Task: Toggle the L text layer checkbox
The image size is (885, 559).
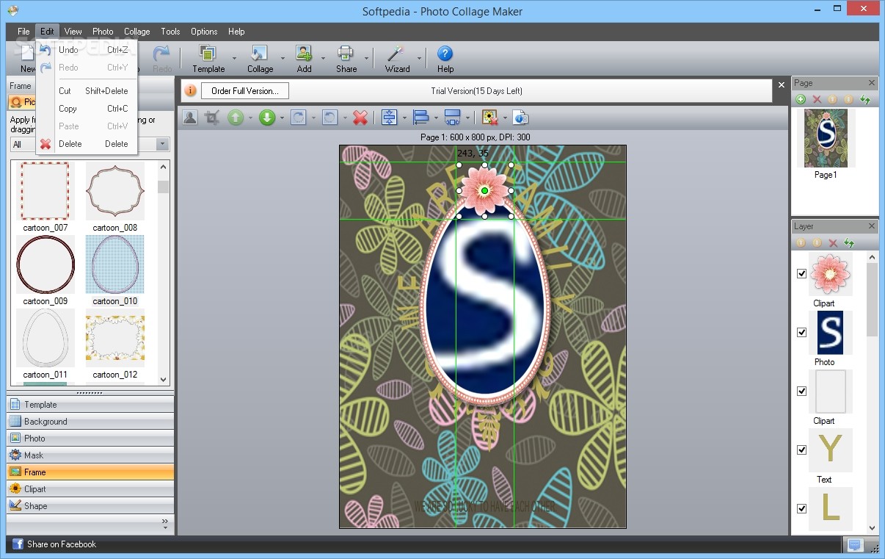Action: 801,508
